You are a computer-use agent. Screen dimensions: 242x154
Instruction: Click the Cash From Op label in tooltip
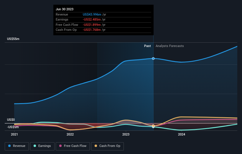(x=66, y=30)
